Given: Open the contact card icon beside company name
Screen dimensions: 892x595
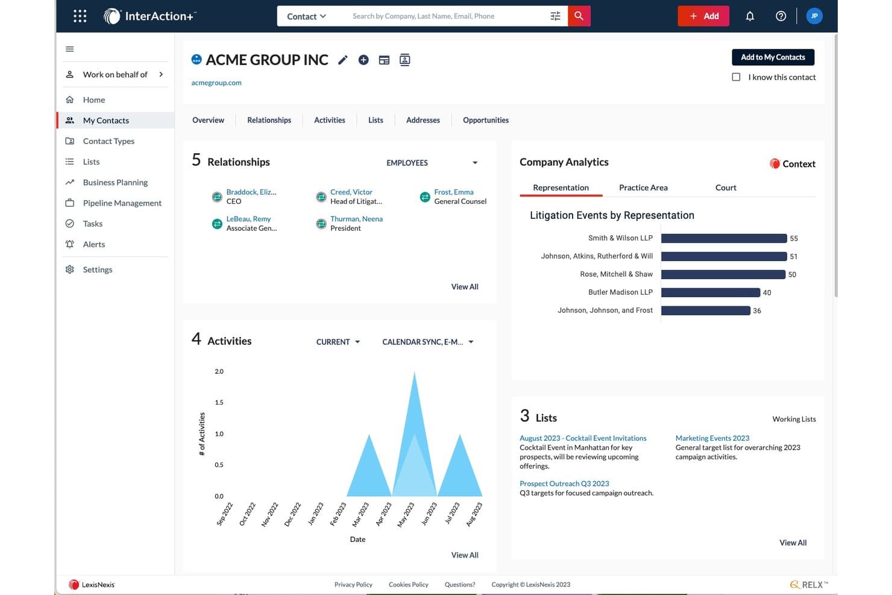Looking at the screenshot, I should [x=405, y=60].
